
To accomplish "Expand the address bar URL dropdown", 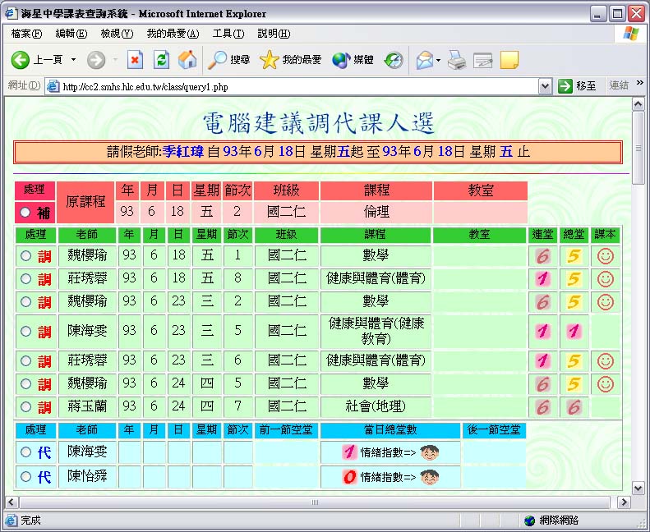I will [x=545, y=86].
